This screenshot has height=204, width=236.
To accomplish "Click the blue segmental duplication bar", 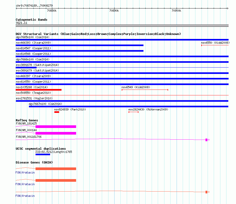I will coord(43,154).
